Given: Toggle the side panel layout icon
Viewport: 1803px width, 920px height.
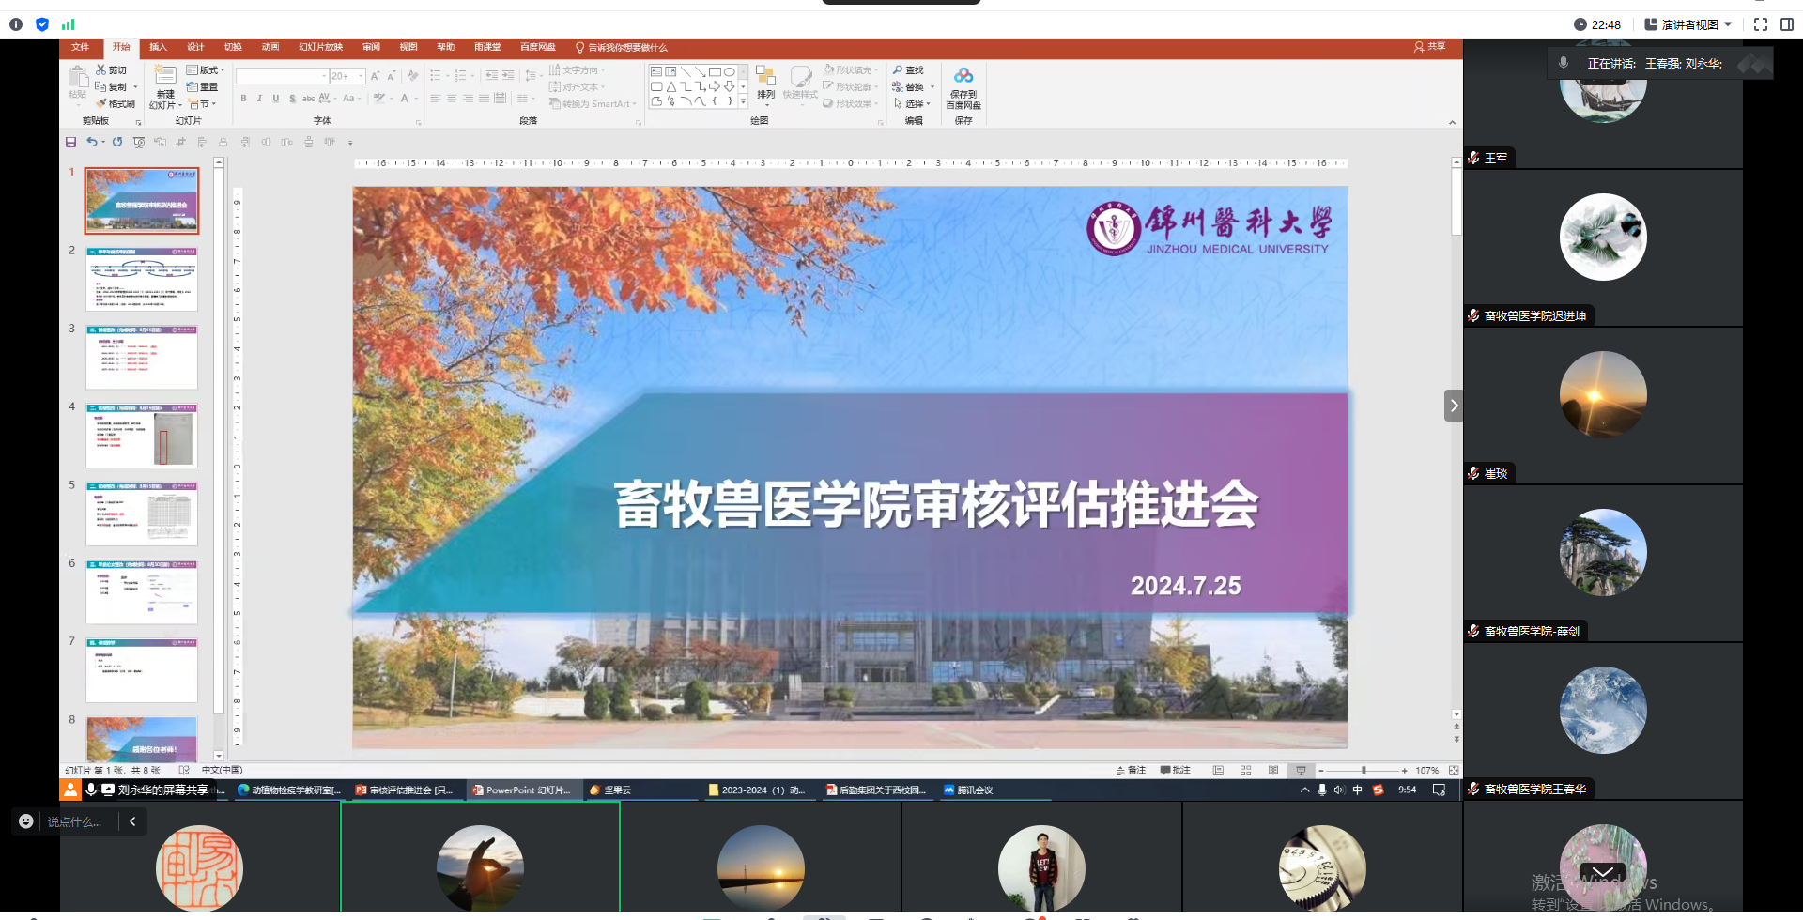Looking at the screenshot, I should click(x=1786, y=24).
